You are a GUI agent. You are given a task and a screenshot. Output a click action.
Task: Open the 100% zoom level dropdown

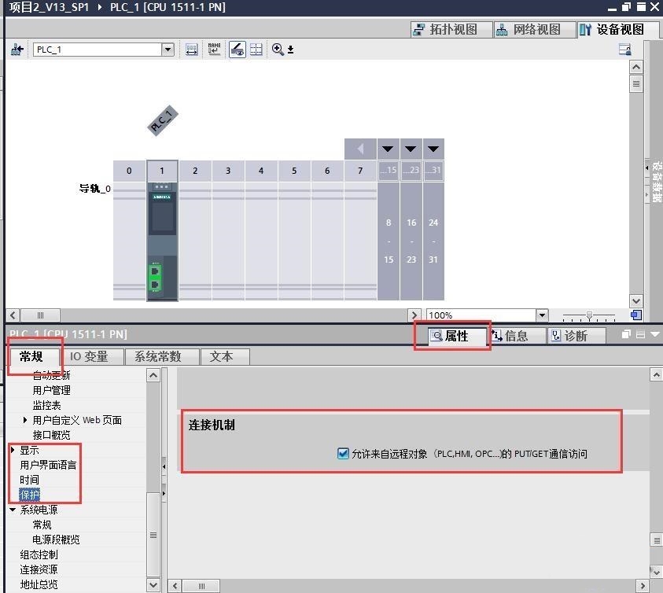click(x=543, y=314)
